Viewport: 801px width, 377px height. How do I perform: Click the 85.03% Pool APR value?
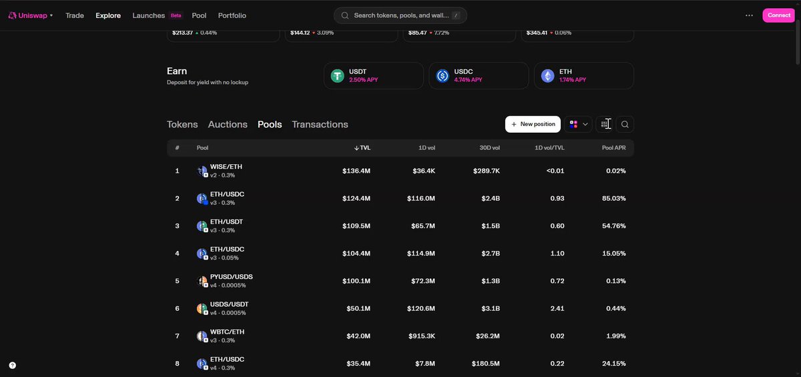[613, 198]
